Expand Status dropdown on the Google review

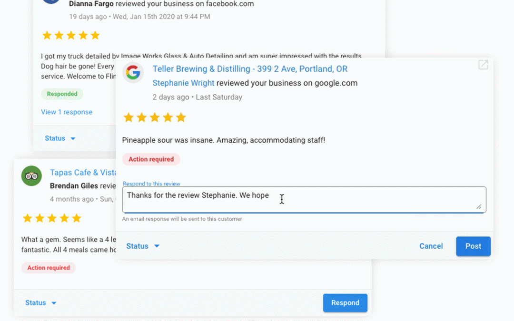tap(143, 246)
